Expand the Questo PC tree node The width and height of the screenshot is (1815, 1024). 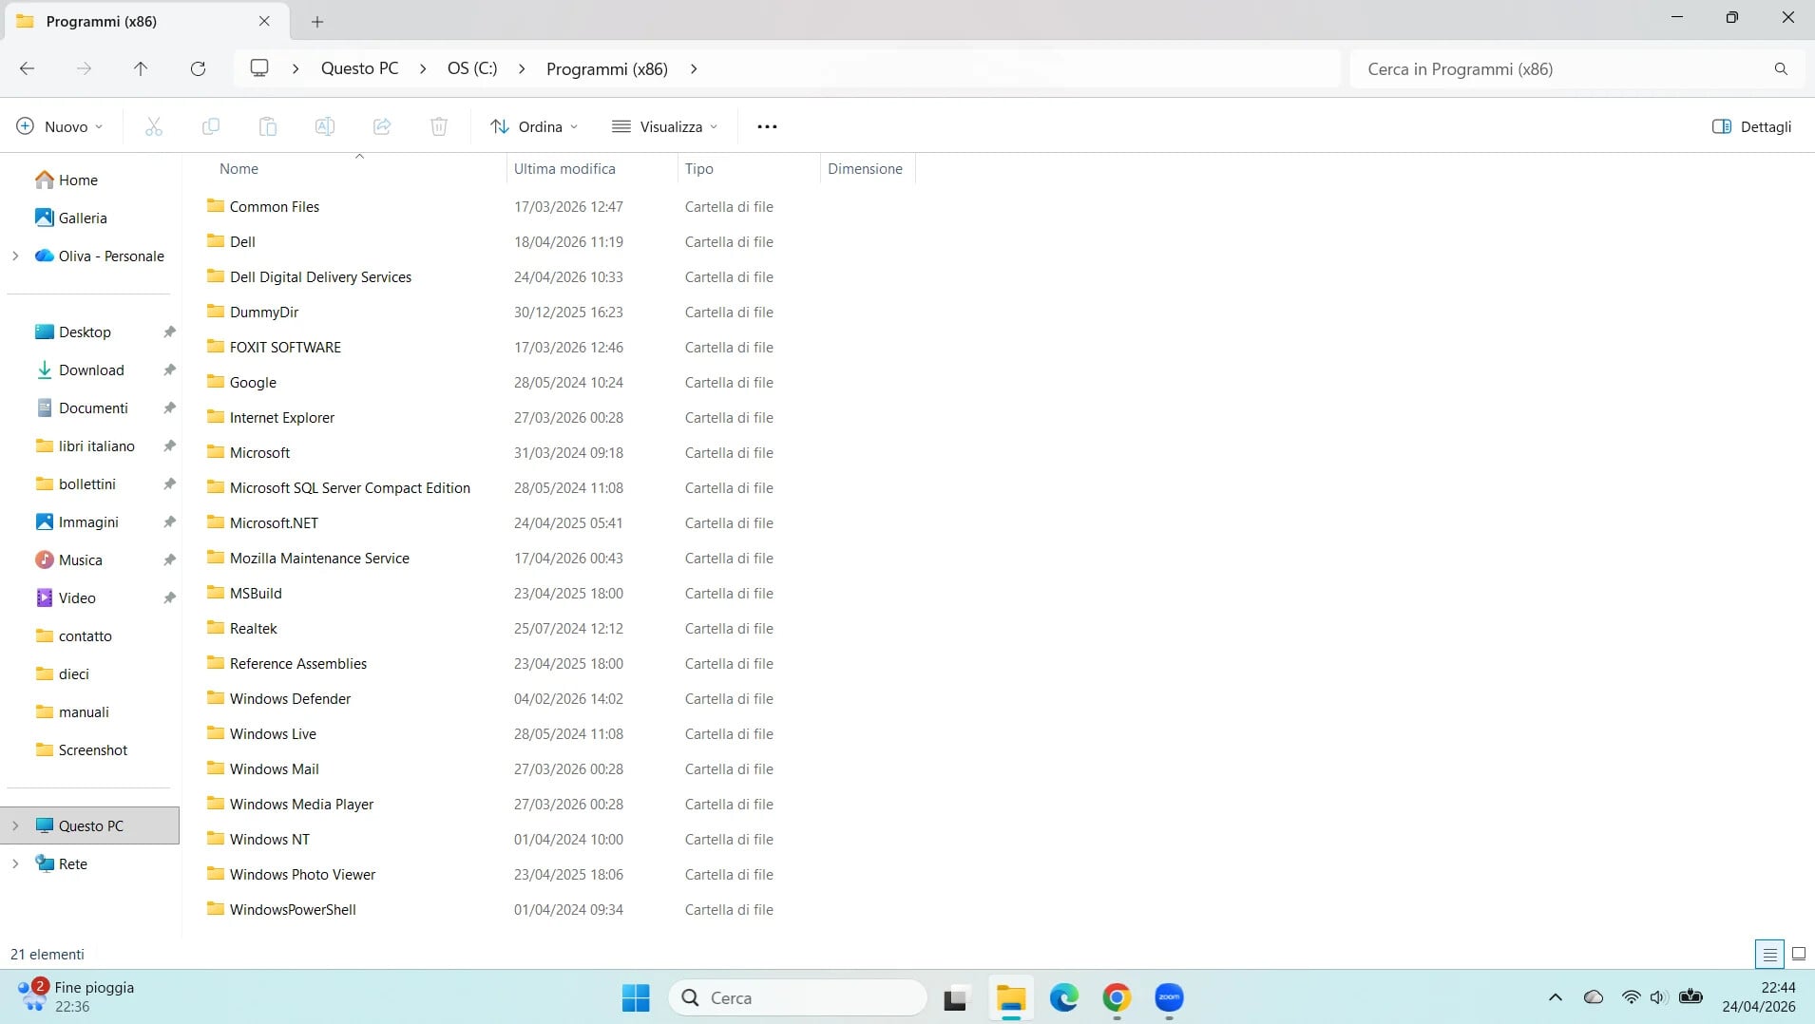[x=15, y=825]
